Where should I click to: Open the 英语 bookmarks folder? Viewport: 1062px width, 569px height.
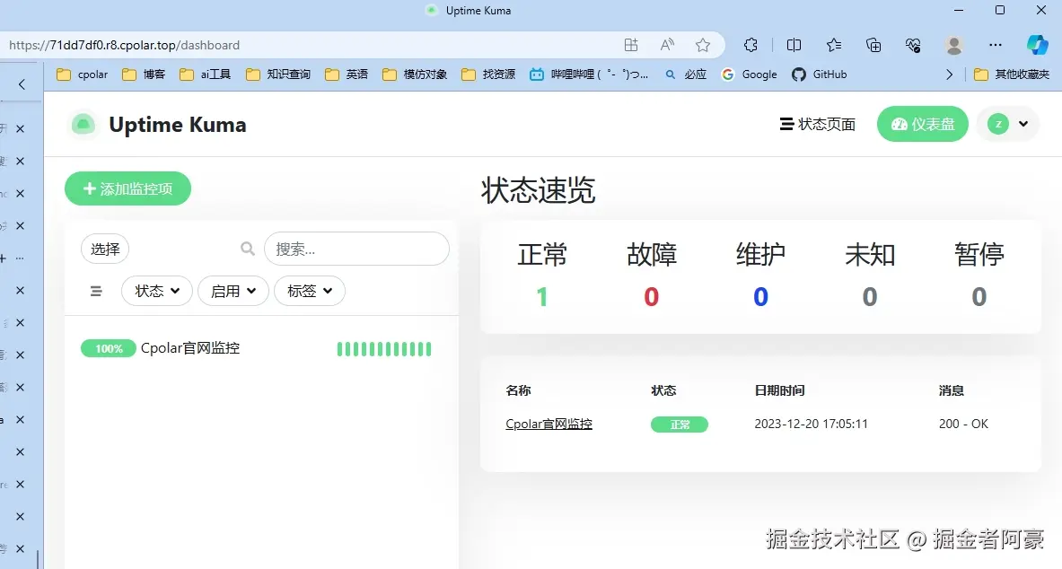tap(347, 74)
